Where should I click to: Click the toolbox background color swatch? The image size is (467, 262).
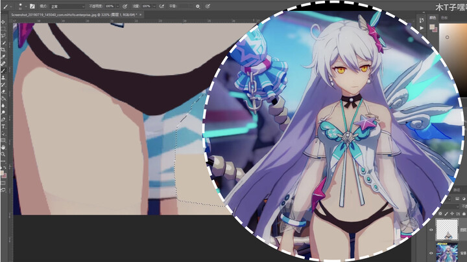pyautogui.click(x=5, y=175)
